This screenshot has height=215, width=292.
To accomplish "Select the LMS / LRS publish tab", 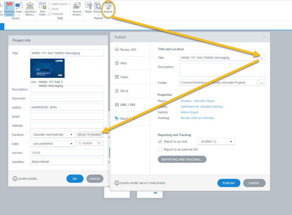I will click(x=130, y=105).
